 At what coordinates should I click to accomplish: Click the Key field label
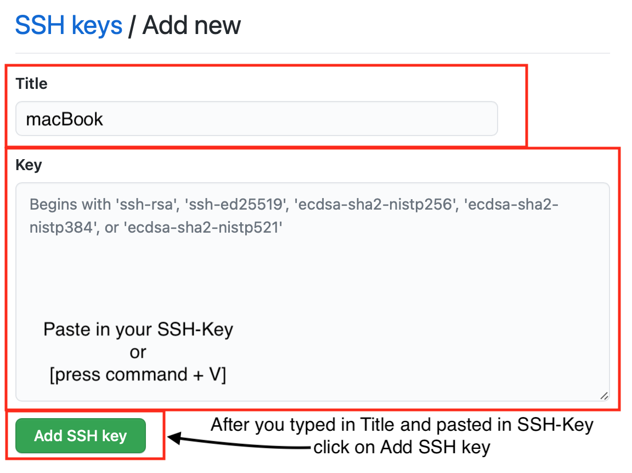[29, 165]
